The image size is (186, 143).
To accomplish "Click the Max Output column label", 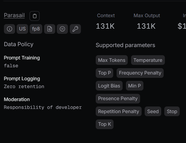I will tap(147, 15).
